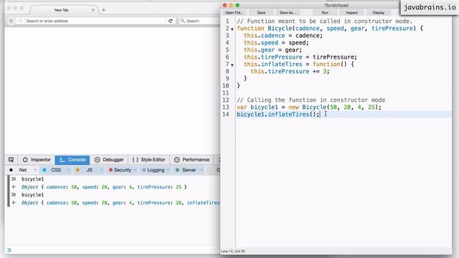Open the Debugger devtools tab

(x=109, y=160)
